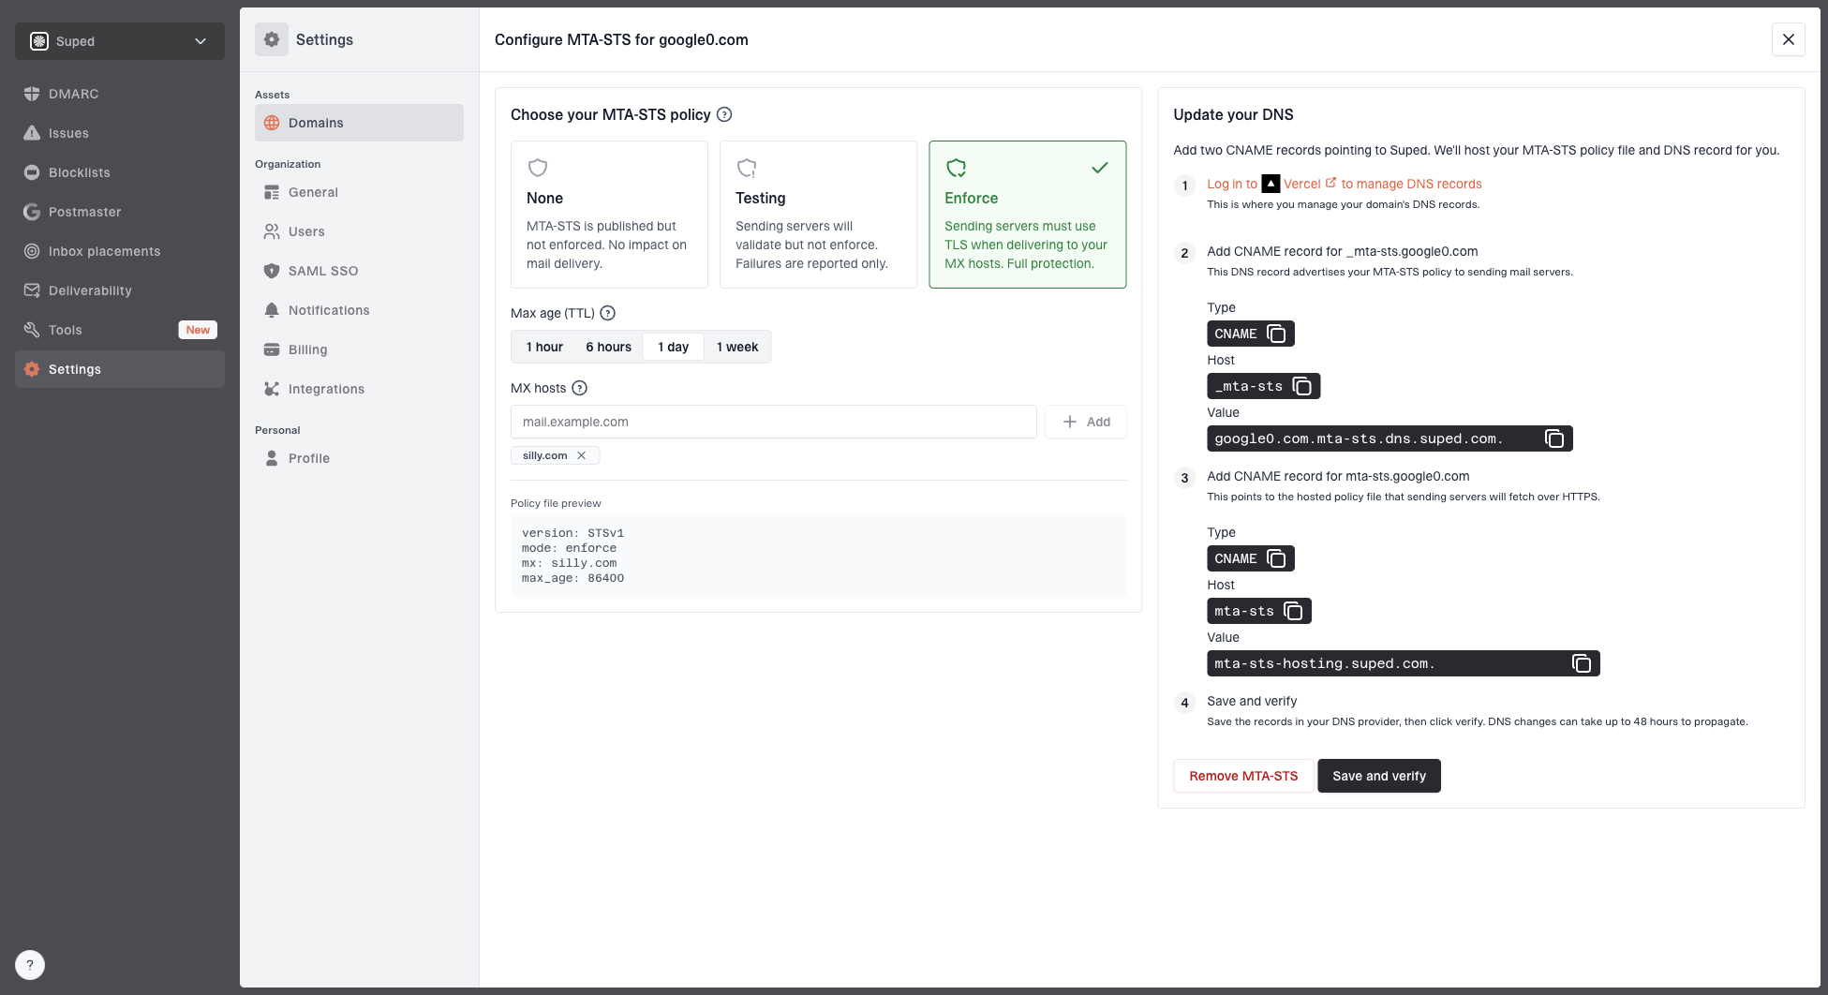Click the Max age (TTL) help icon
This screenshot has width=1828, height=995.
607,313
